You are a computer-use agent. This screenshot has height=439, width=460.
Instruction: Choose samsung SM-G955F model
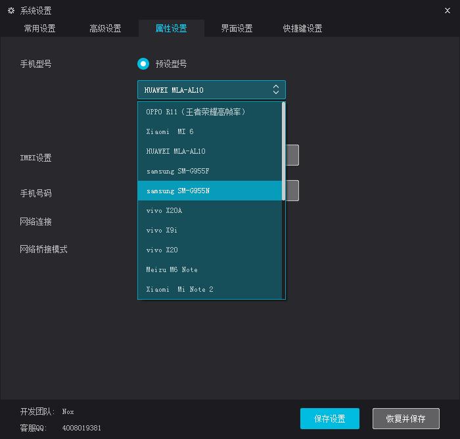pyautogui.click(x=210, y=171)
